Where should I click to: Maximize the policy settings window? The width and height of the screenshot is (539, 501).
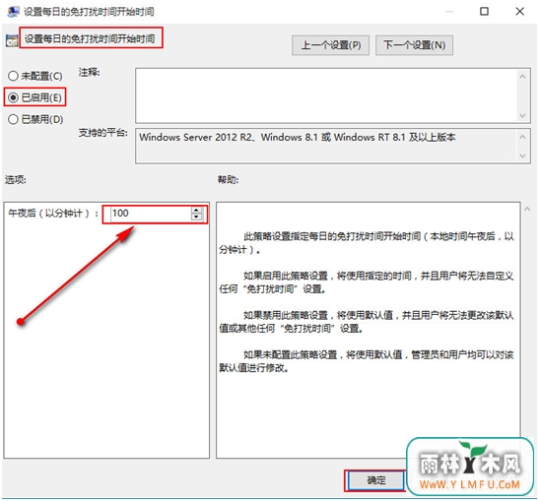click(x=484, y=12)
